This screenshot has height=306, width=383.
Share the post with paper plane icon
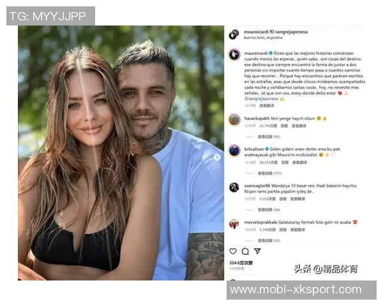[257, 251]
